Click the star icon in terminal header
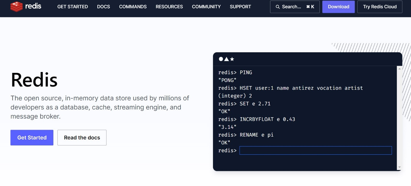This screenshot has height=186, width=411. coord(232,59)
